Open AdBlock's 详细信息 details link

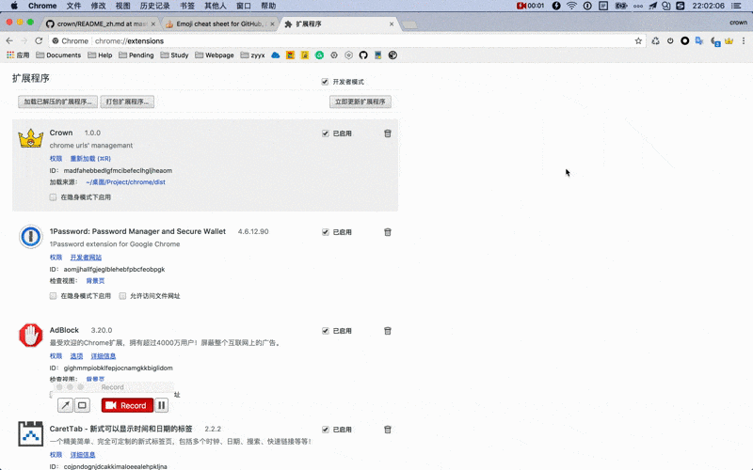(104, 356)
